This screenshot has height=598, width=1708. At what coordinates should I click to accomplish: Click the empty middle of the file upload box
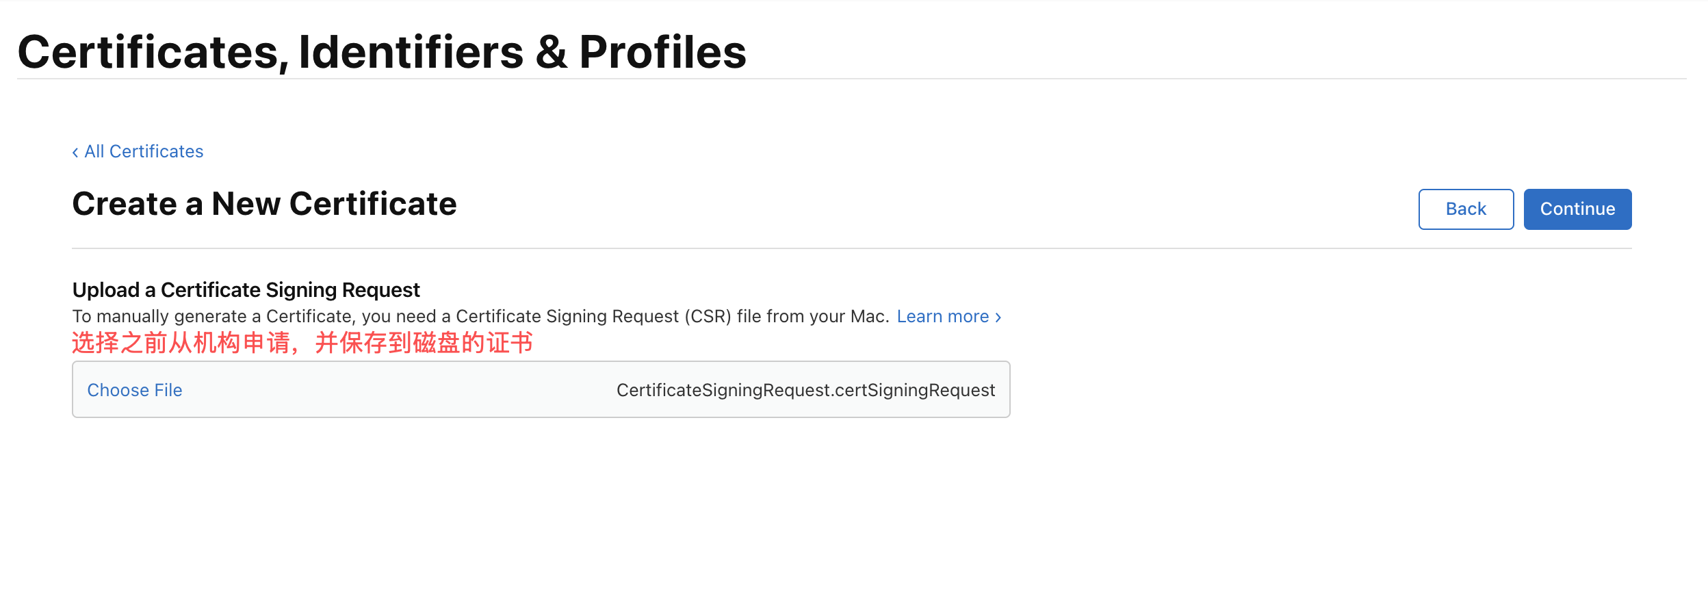(397, 390)
